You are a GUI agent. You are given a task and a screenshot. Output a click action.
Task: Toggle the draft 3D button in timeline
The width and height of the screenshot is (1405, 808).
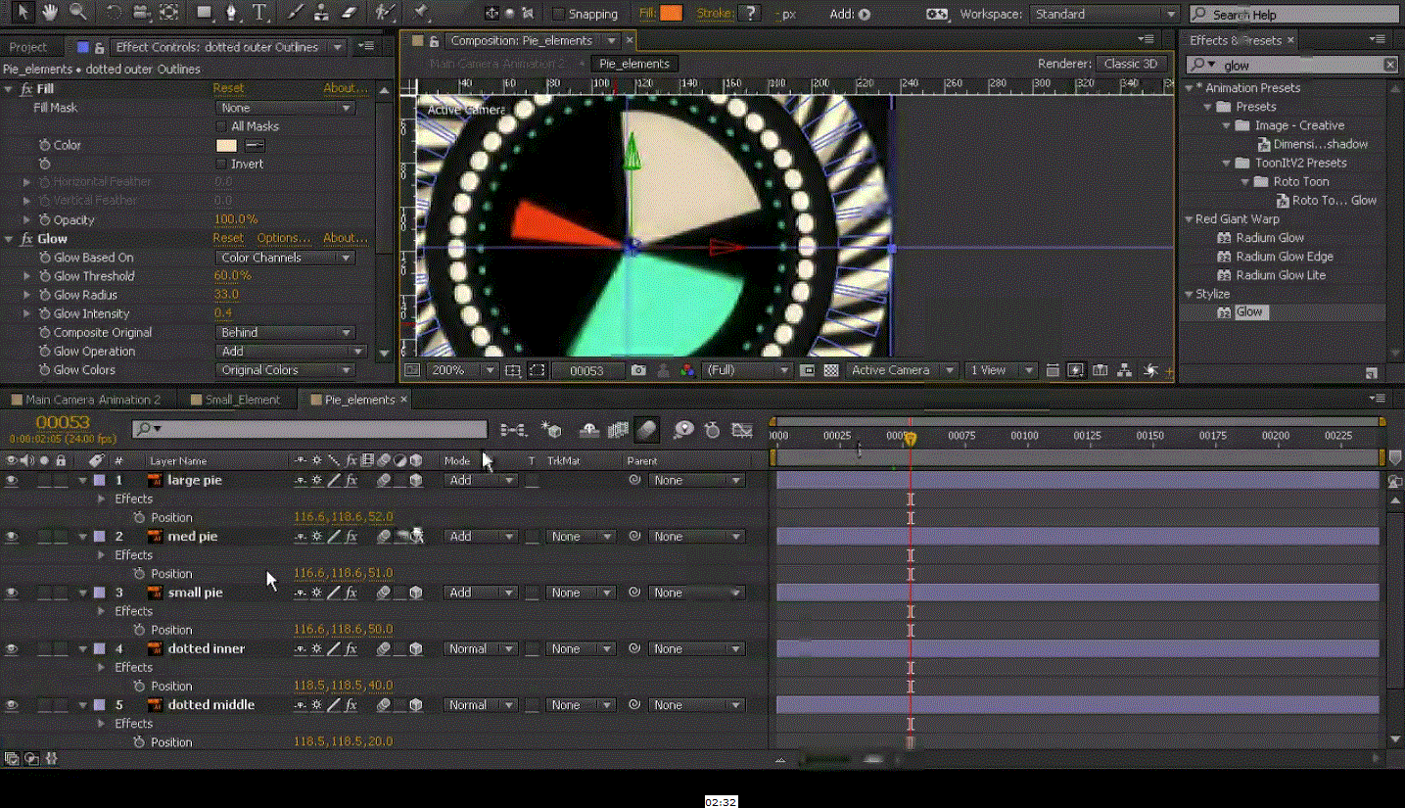tap(551, 430)
